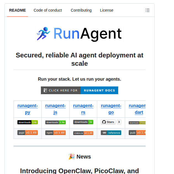The height and width of the screenshot is (174, 174).
Task: Click the downloads 17/month badge
Action: click(x=137, y=123)
